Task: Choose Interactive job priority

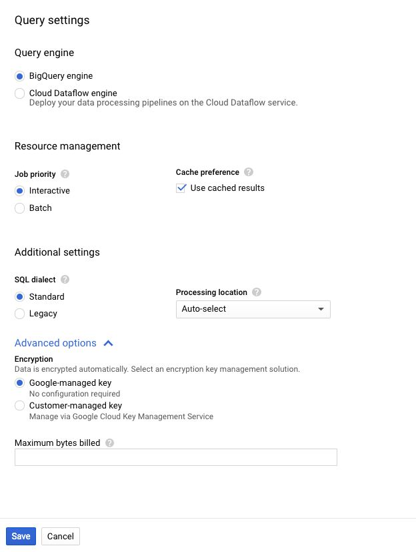Action: (x=20, y=191)
